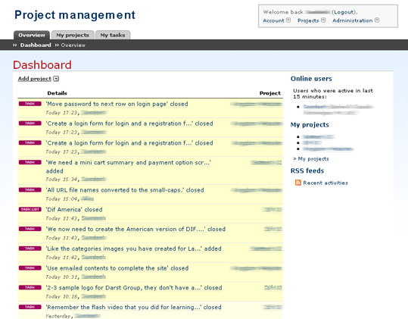Viewport: 408px width, 319px height.
Task: Click the Project management site title
Action: tap(75, 15)
